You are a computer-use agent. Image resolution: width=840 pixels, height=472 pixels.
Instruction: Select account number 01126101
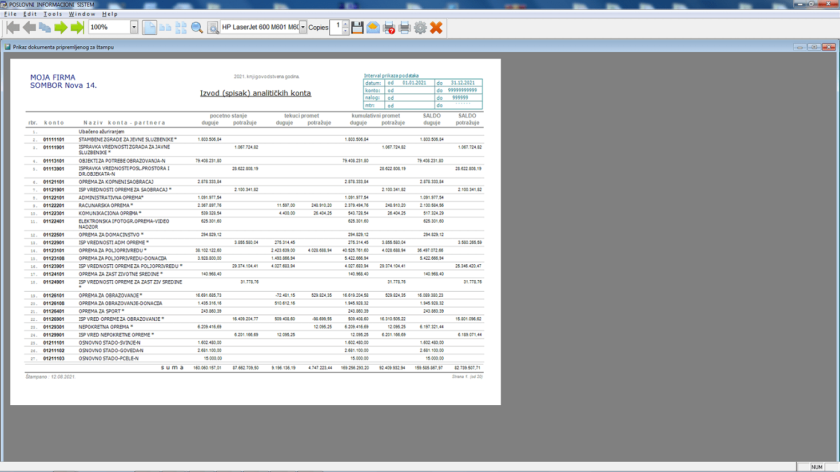pos(54,296)
